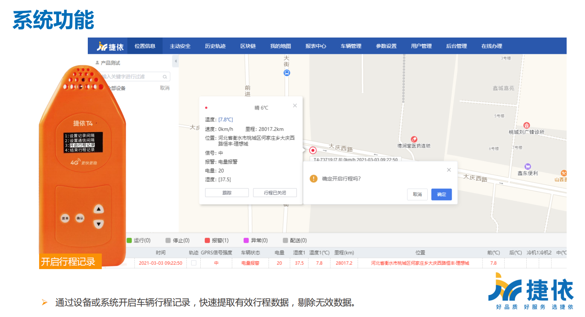
Task: Click the 捷依 logo in navigation bar
Action: point(110,46)
